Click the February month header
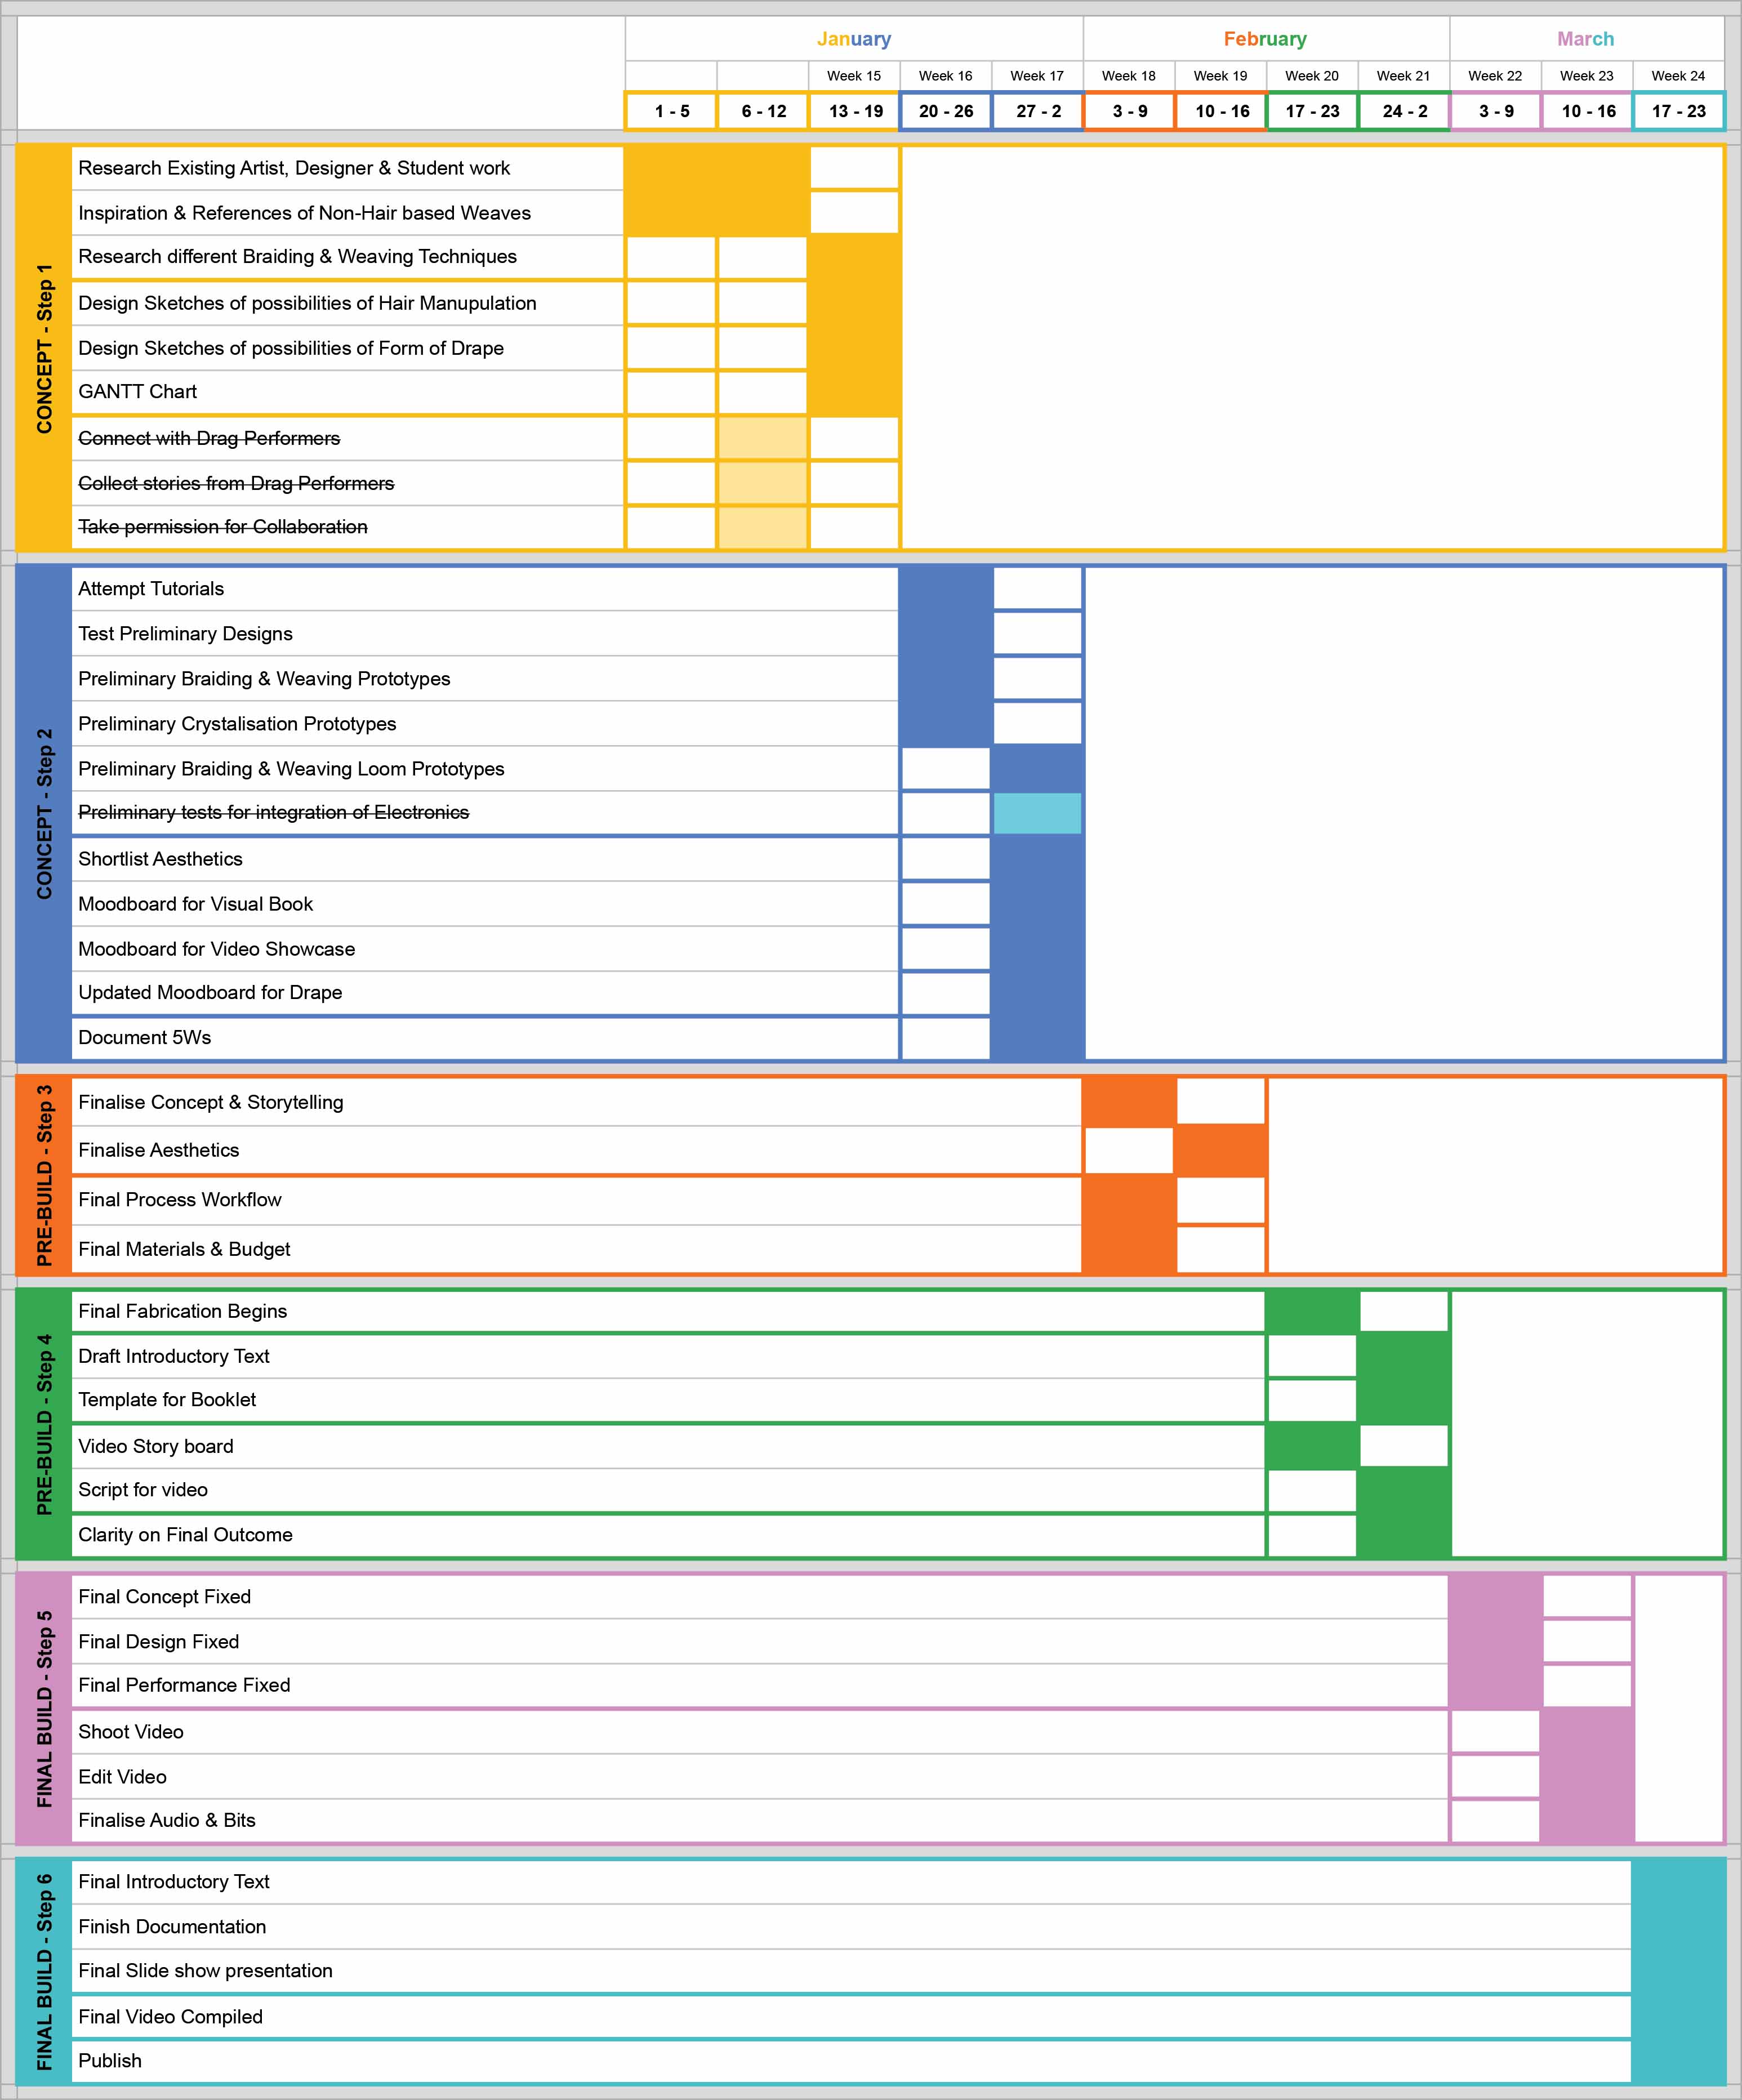Image resolution: width=1742 pixels, height=2100 pixels. pyautogui.click(x=1265, y=39)
